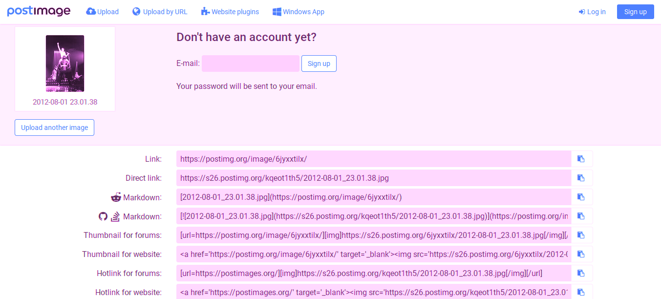
Task: Click the Log in link
Action: (x=592, y=12)
